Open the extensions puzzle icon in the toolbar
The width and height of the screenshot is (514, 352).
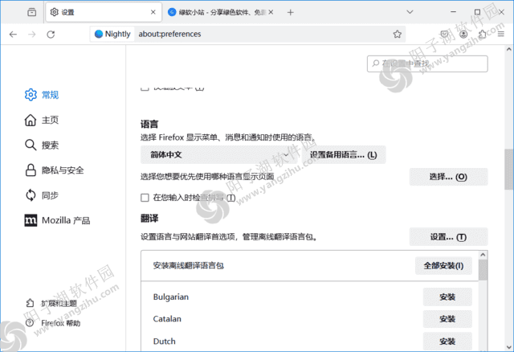pyautogui.click(x=482, y=34)
